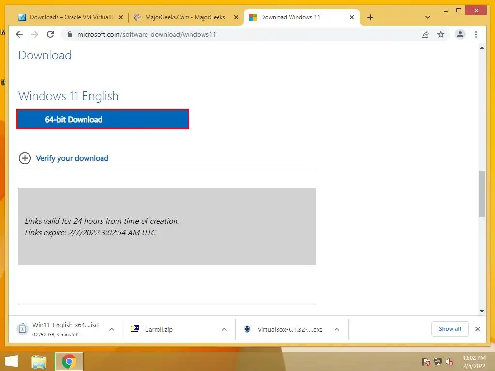Open the Action Center flag icon
The width and height of the screenshot is (495, 371).
pyautogui.click(x=426, y=362)
